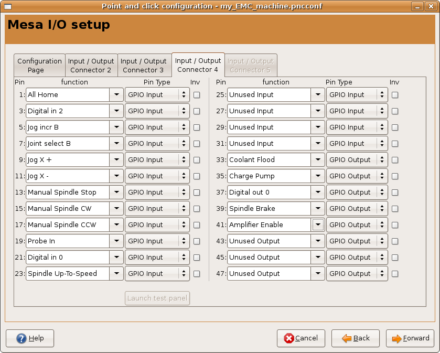Enable Inv checkbox for pin 33 Coolant Flood
This screenshot has width=440, height=353.
(x=395, y=160)
